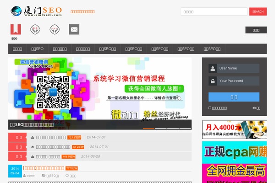
Task: Click the QR code in the banner
Action: coord(53,92)
